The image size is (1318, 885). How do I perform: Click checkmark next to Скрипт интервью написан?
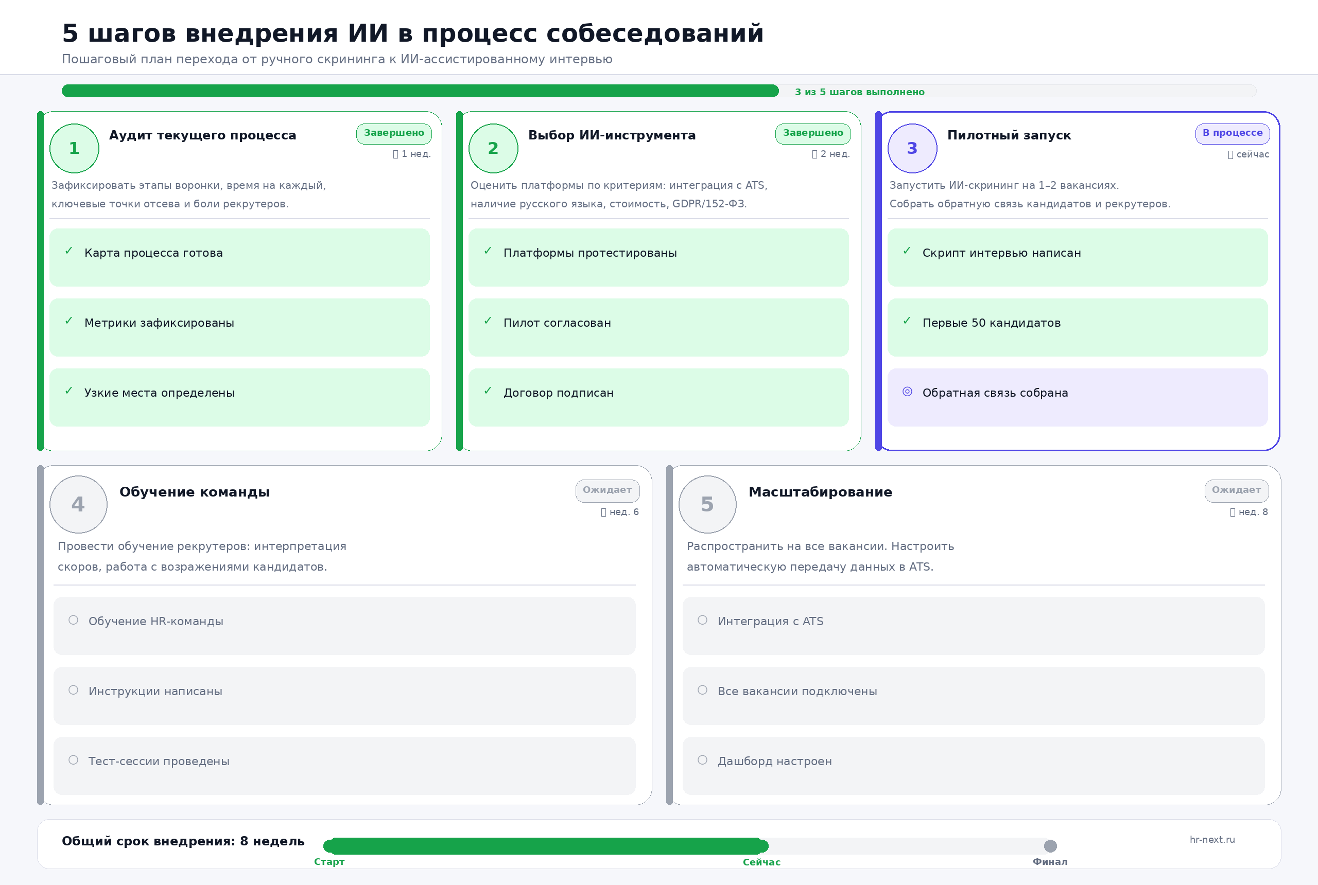pyautogui.click(x=907, y=251)
